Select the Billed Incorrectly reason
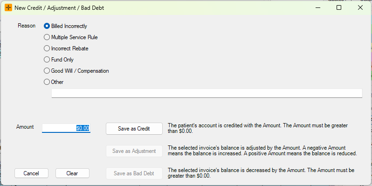 [x=65, y=26]
